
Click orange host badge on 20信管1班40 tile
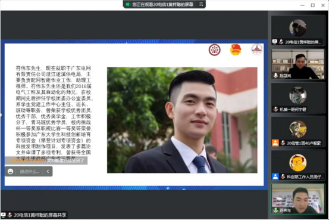pyautogui.click(x=275, y=143)
